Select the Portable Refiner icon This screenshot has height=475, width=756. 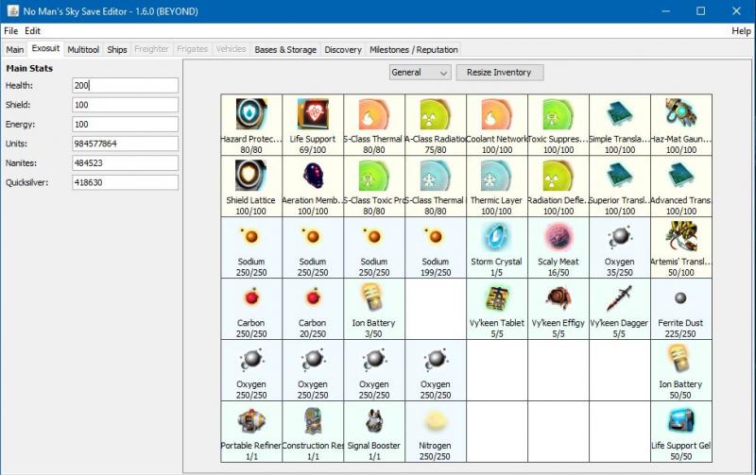[251, 421]
